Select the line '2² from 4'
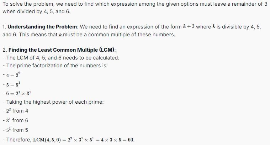 tap(17, 111)
